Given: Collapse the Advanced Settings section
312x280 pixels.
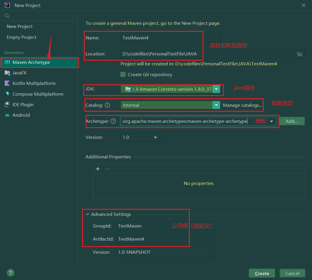Looking at the screenshot, I should coord(88,214).
